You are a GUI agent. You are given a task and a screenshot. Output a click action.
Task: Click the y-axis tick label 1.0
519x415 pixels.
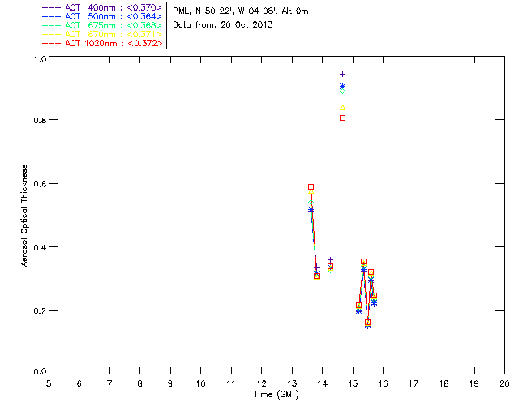pyautogui.click(x=40, y=59)
